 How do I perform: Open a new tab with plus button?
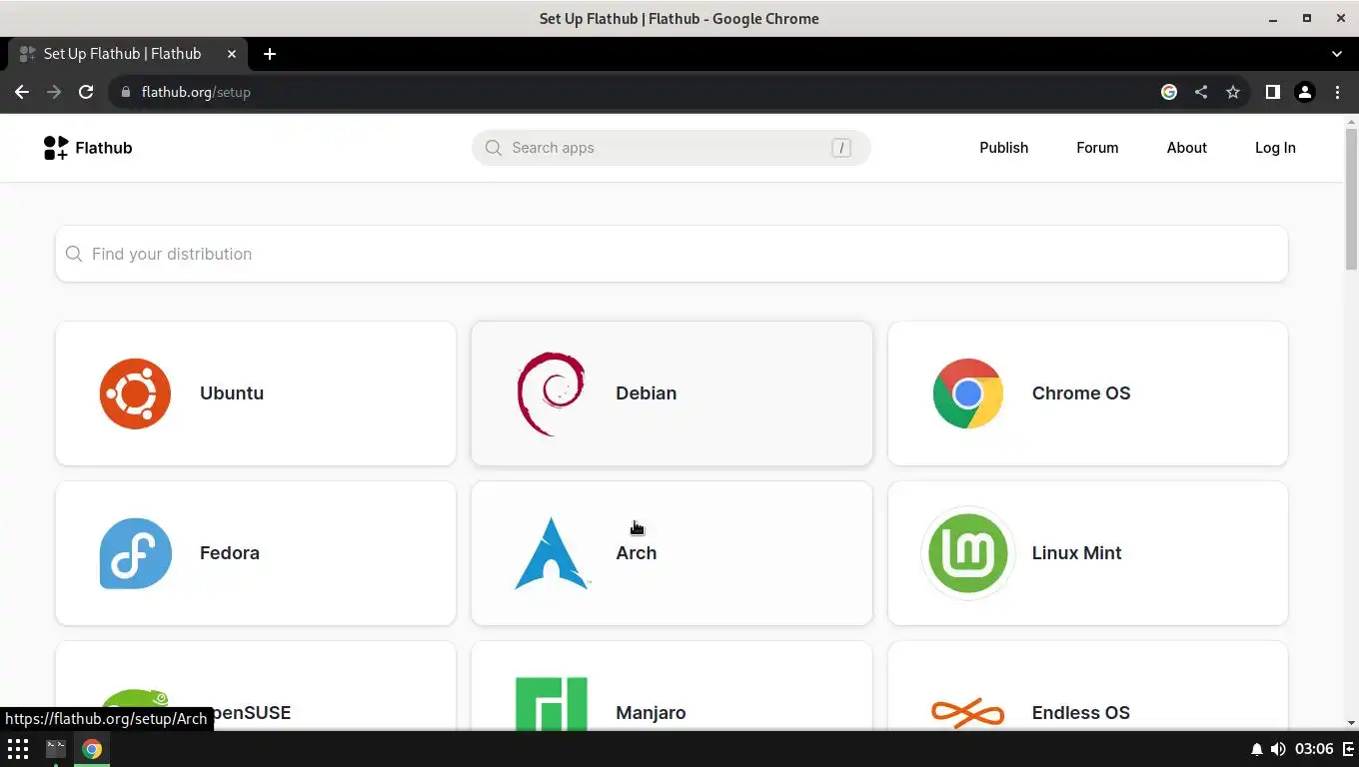[x=269, y=54]
